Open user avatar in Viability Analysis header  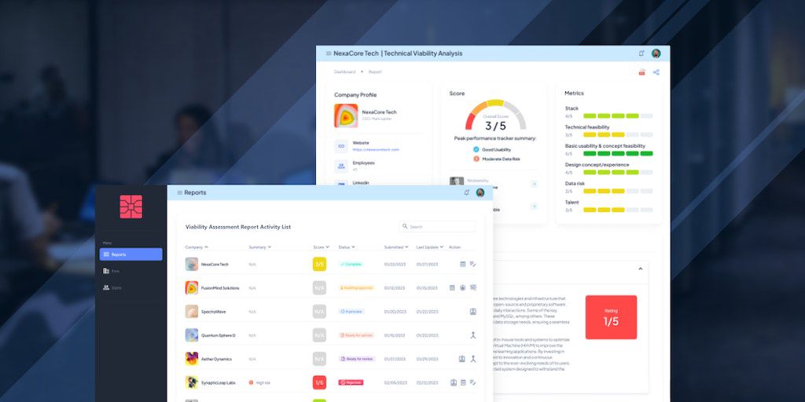(x=656, y=53)
